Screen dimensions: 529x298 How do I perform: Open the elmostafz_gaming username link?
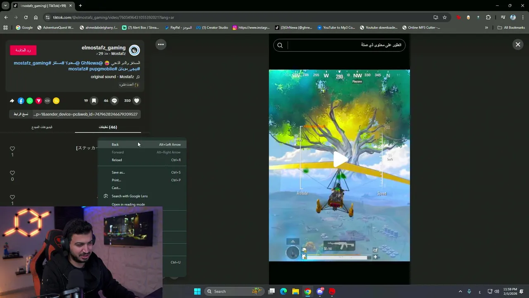click(x=103, y=48)
